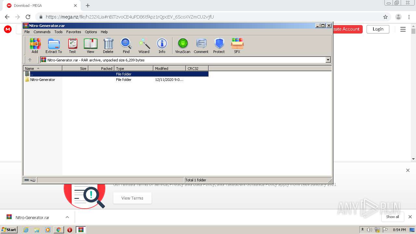Open the Options menu
The image size is (416, 234).
[x=91, y=32]
